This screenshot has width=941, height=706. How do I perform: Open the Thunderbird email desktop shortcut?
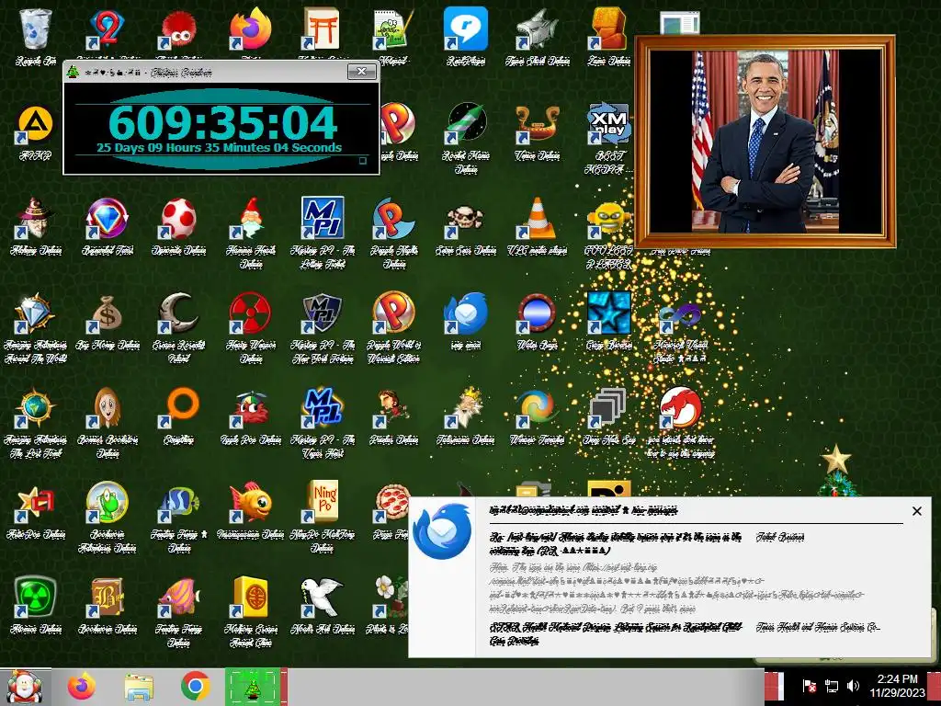click(x=465, y=313)
